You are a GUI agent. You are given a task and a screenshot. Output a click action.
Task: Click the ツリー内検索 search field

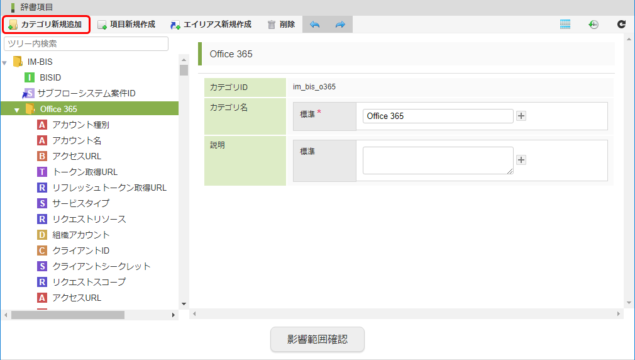coord(86,43)
